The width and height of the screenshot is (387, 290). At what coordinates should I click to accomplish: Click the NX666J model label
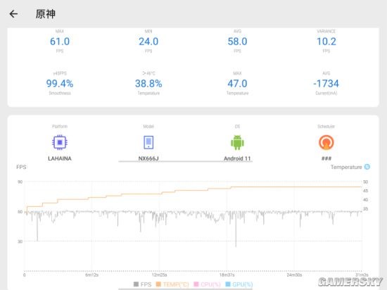click(148, 158)
